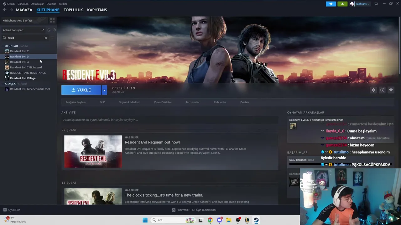Show Resident Evil 3 info icon
This screenshot has width=401, height=225.
pyautogui.click(x=382, y=90)
